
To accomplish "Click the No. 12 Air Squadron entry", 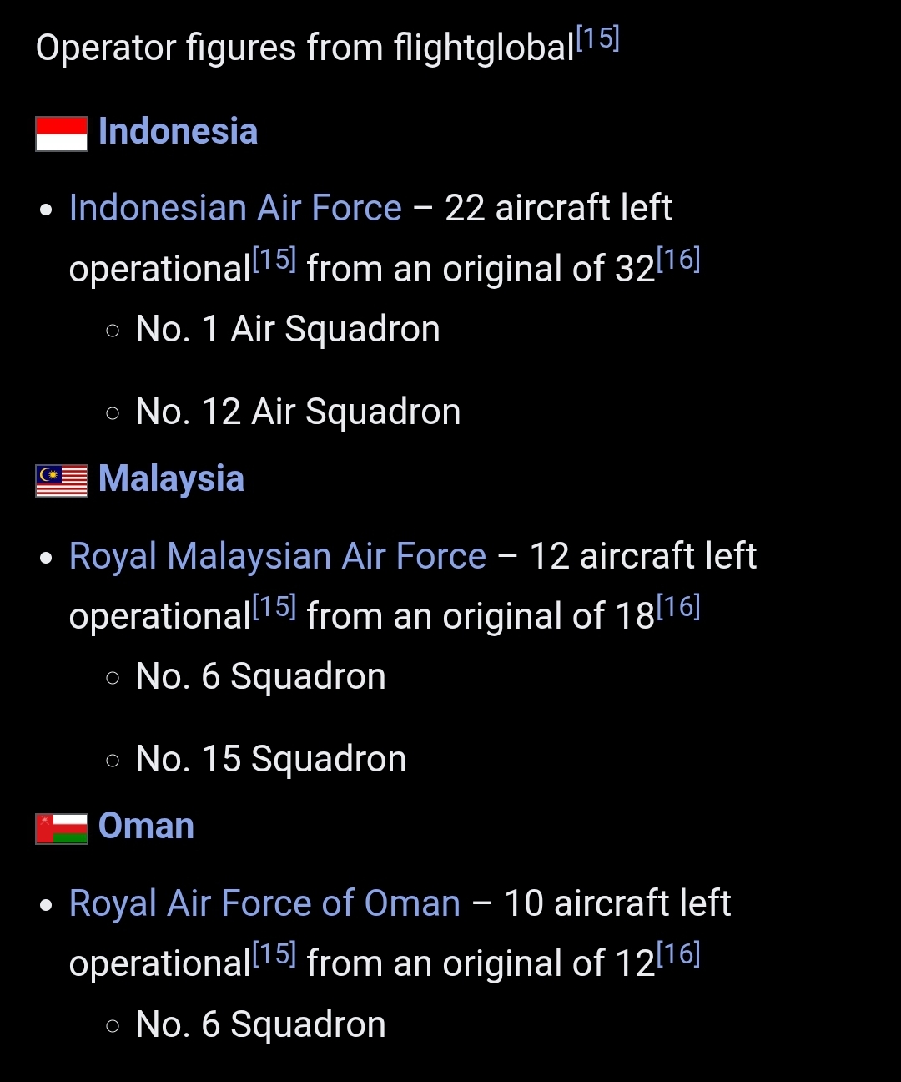I will 298,412.
